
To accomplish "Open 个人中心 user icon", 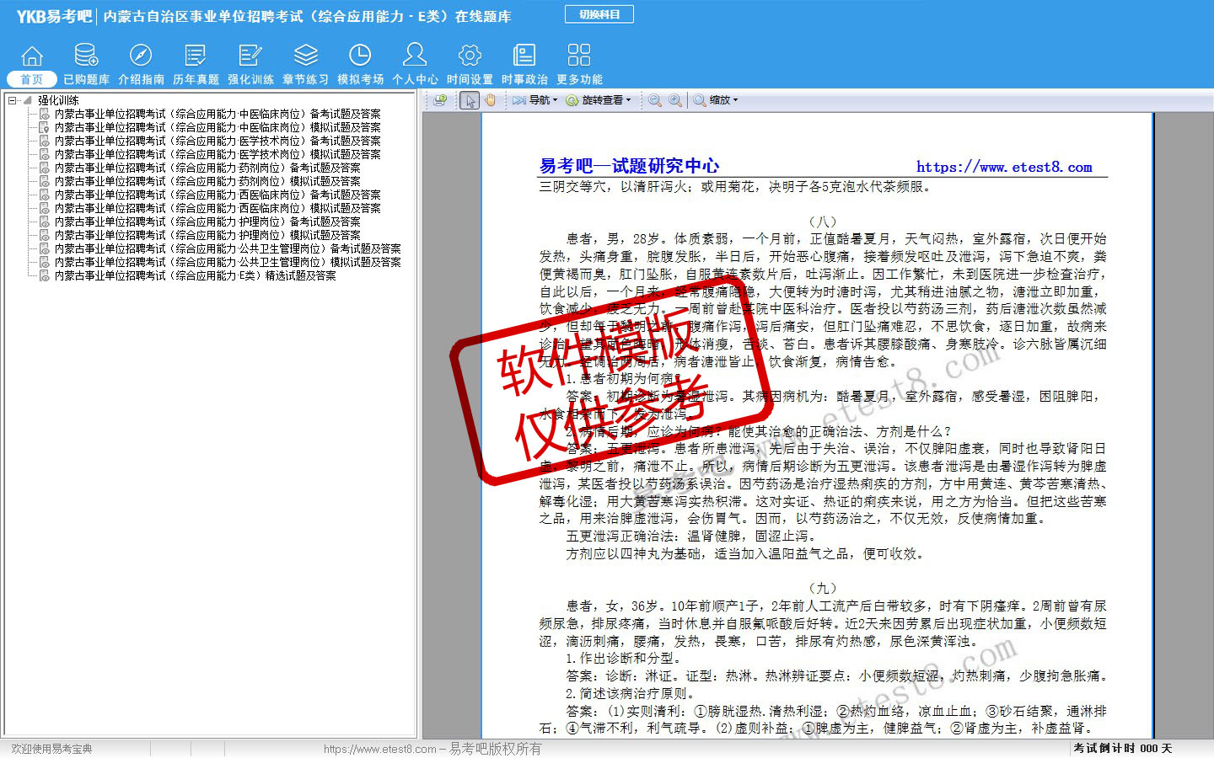I will 415,56.
